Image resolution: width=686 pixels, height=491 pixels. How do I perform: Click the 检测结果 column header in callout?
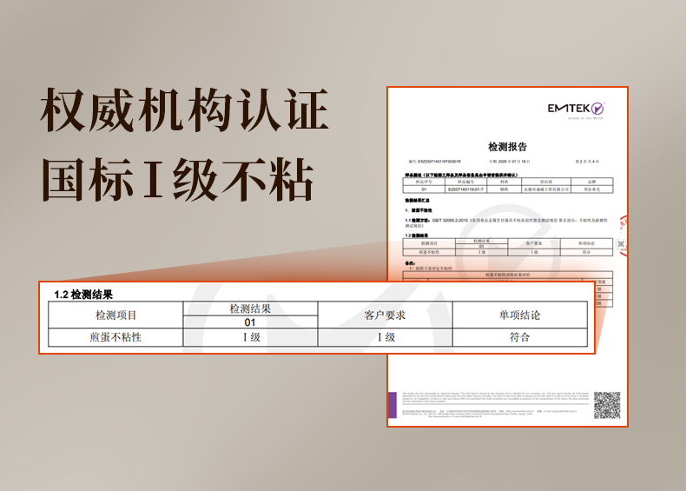pos(250,309)
